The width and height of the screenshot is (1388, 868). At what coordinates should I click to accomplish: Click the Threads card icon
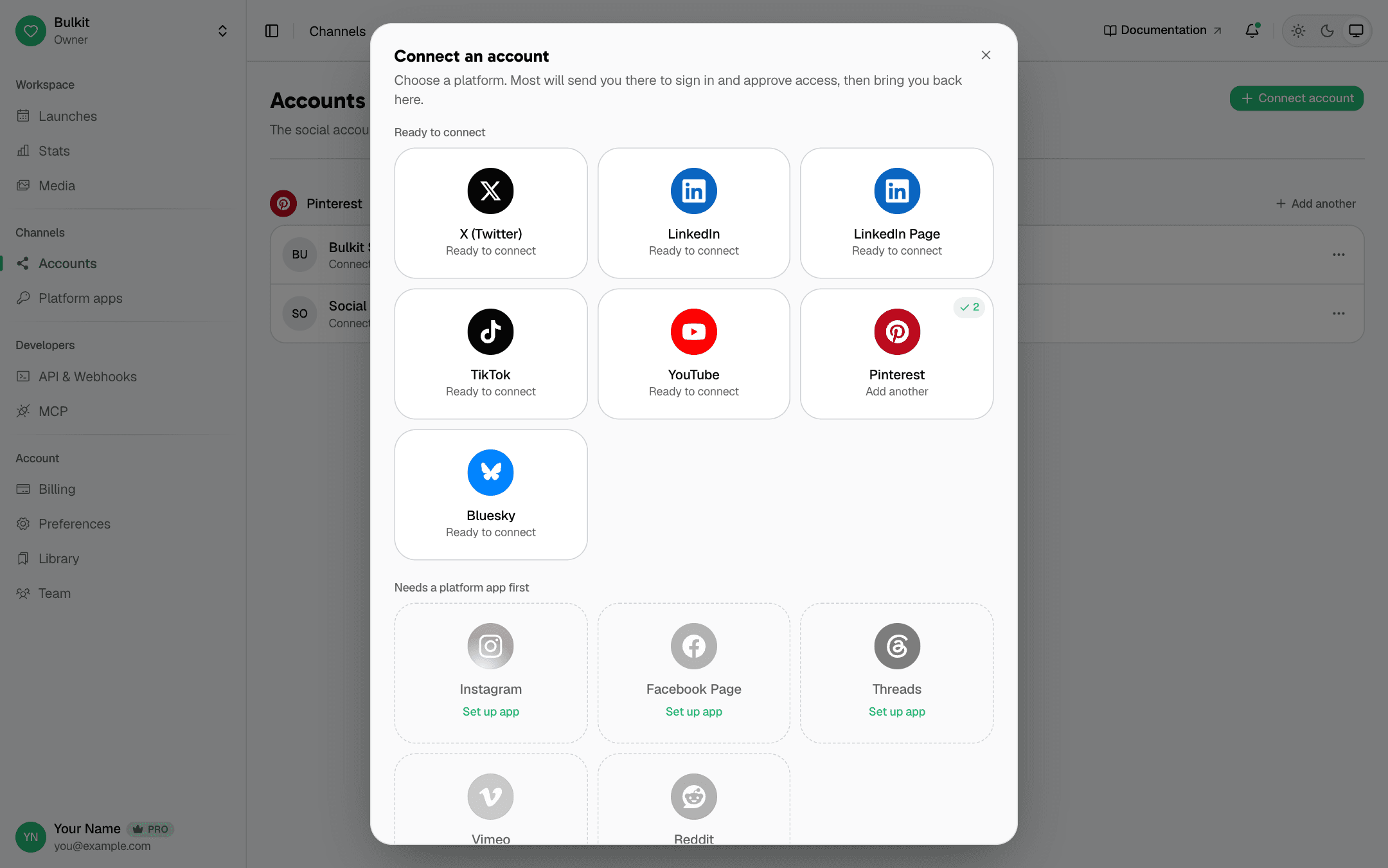tap(897, 646)
